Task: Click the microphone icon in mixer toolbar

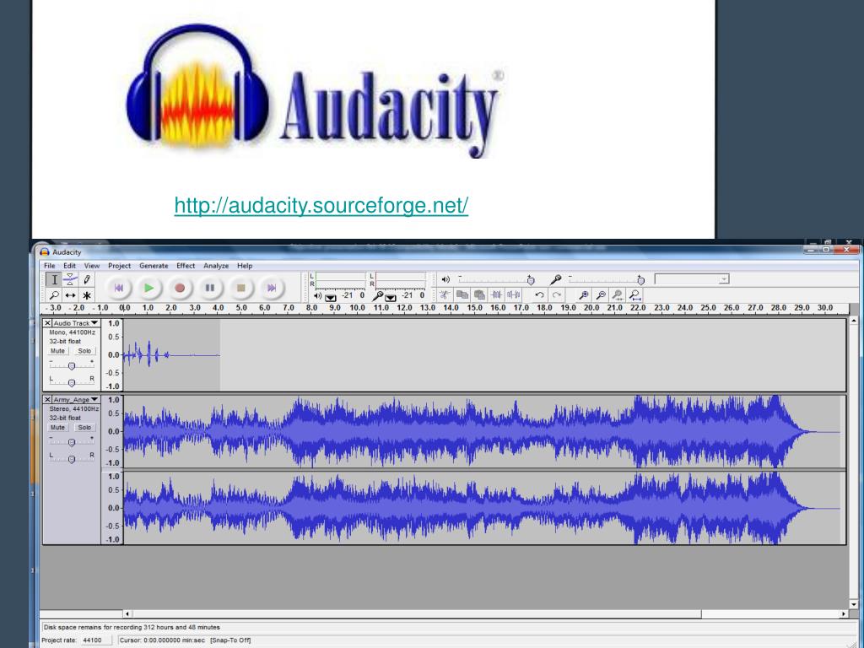Action: tap(555, 279)
